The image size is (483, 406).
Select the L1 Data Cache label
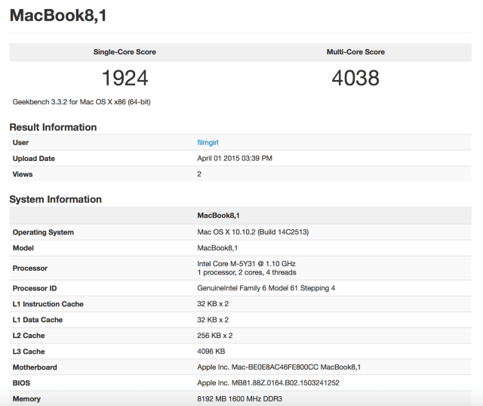pyautogui.click(x=38, y=320)
